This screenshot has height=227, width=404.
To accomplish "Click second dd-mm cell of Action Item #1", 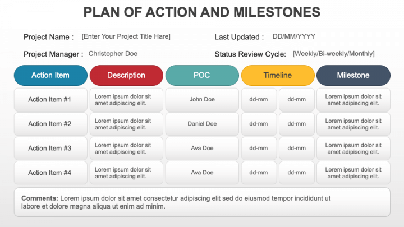I will 297,100.
